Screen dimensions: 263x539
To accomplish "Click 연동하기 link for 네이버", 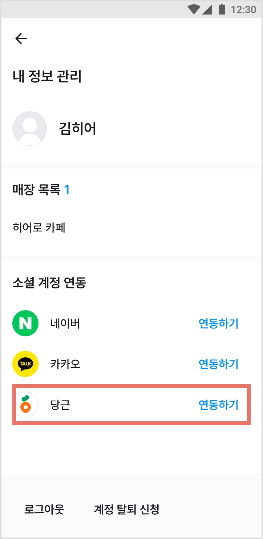I will pyautogui.click(x=218, y=323).
